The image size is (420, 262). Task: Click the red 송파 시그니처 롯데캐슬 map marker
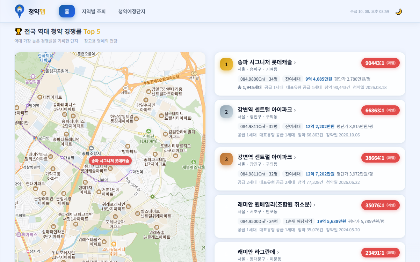click(110, 160)
